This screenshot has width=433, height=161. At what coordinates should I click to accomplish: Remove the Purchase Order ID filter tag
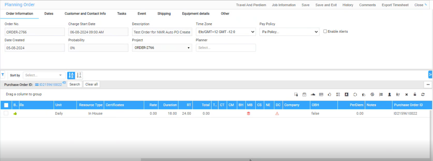[64, 83]
